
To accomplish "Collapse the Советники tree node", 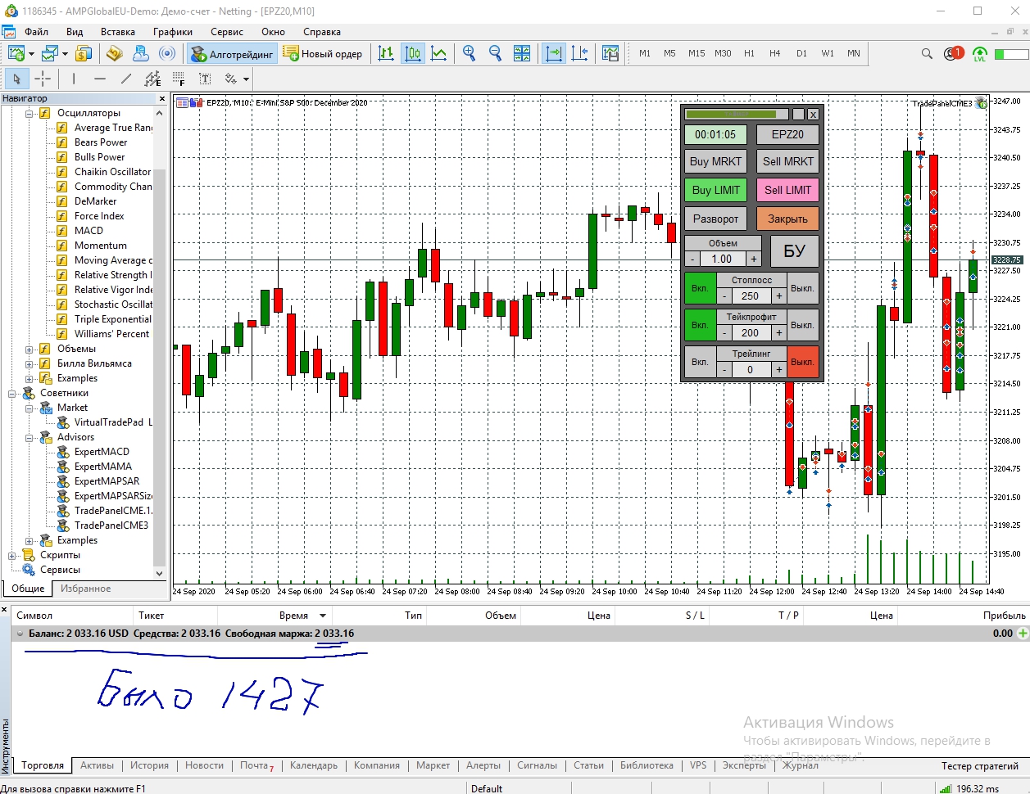I will point(12,394).
